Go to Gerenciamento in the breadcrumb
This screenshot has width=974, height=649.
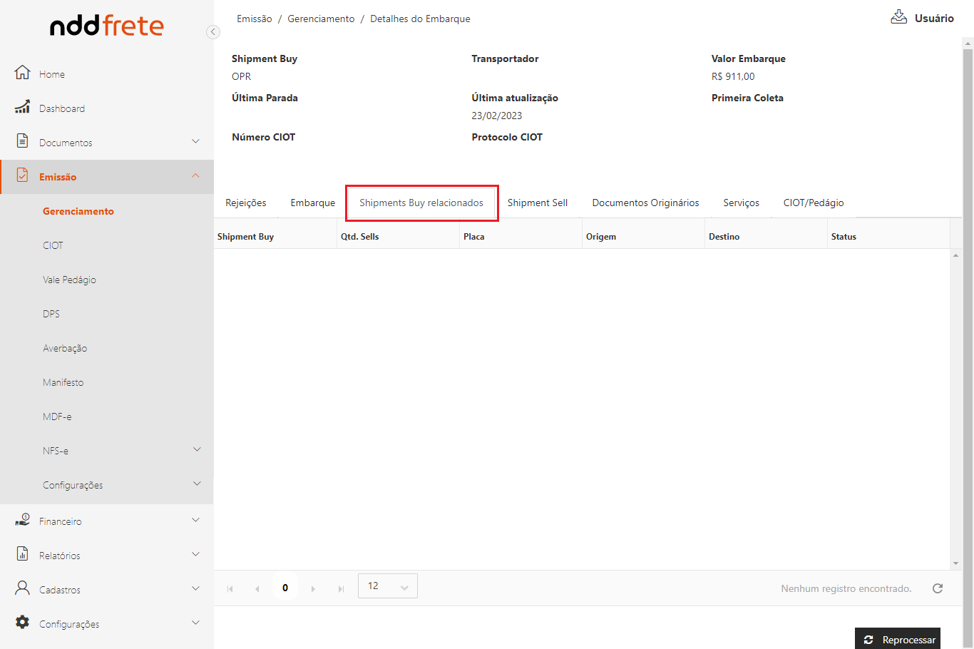tap(321, 19)
